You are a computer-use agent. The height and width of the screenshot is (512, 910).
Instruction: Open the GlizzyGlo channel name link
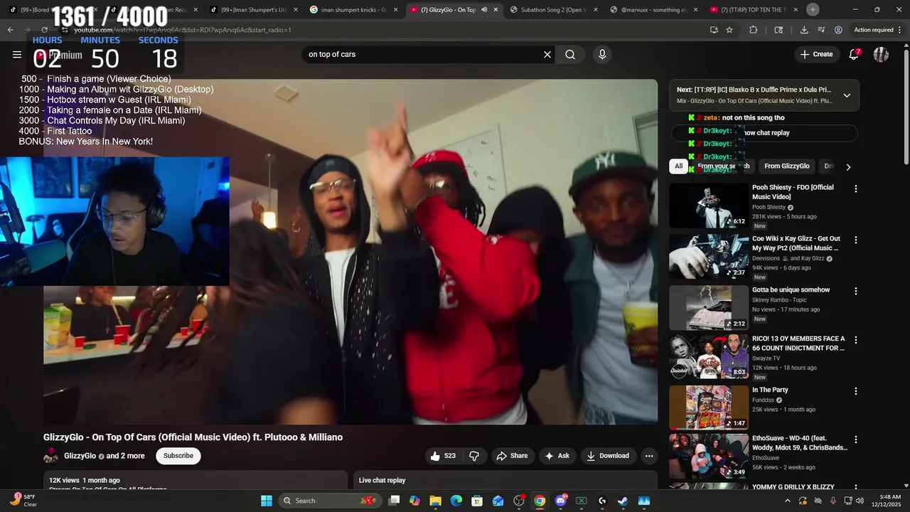[x=80, y=456]
